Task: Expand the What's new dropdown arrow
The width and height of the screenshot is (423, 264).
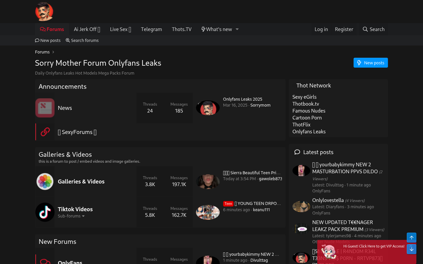Action: point(237,29)
